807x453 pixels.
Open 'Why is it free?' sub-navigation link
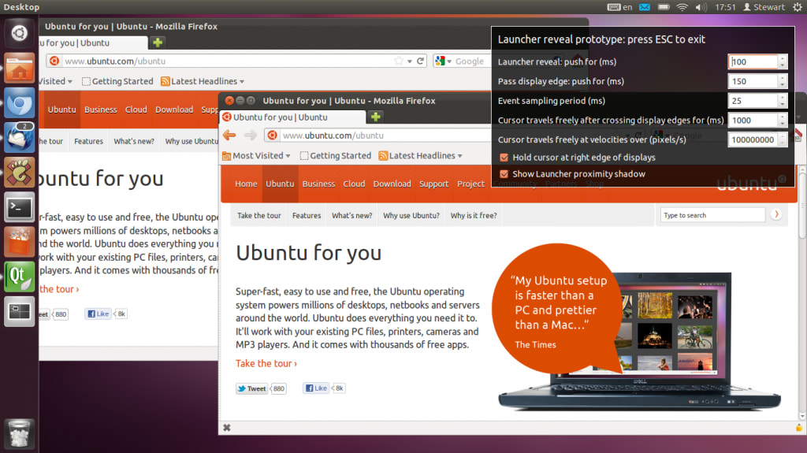point(474,215)
